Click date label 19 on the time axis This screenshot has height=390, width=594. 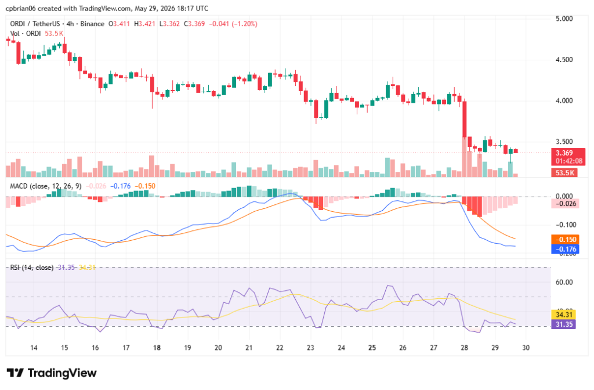click(x=187, y=348)
